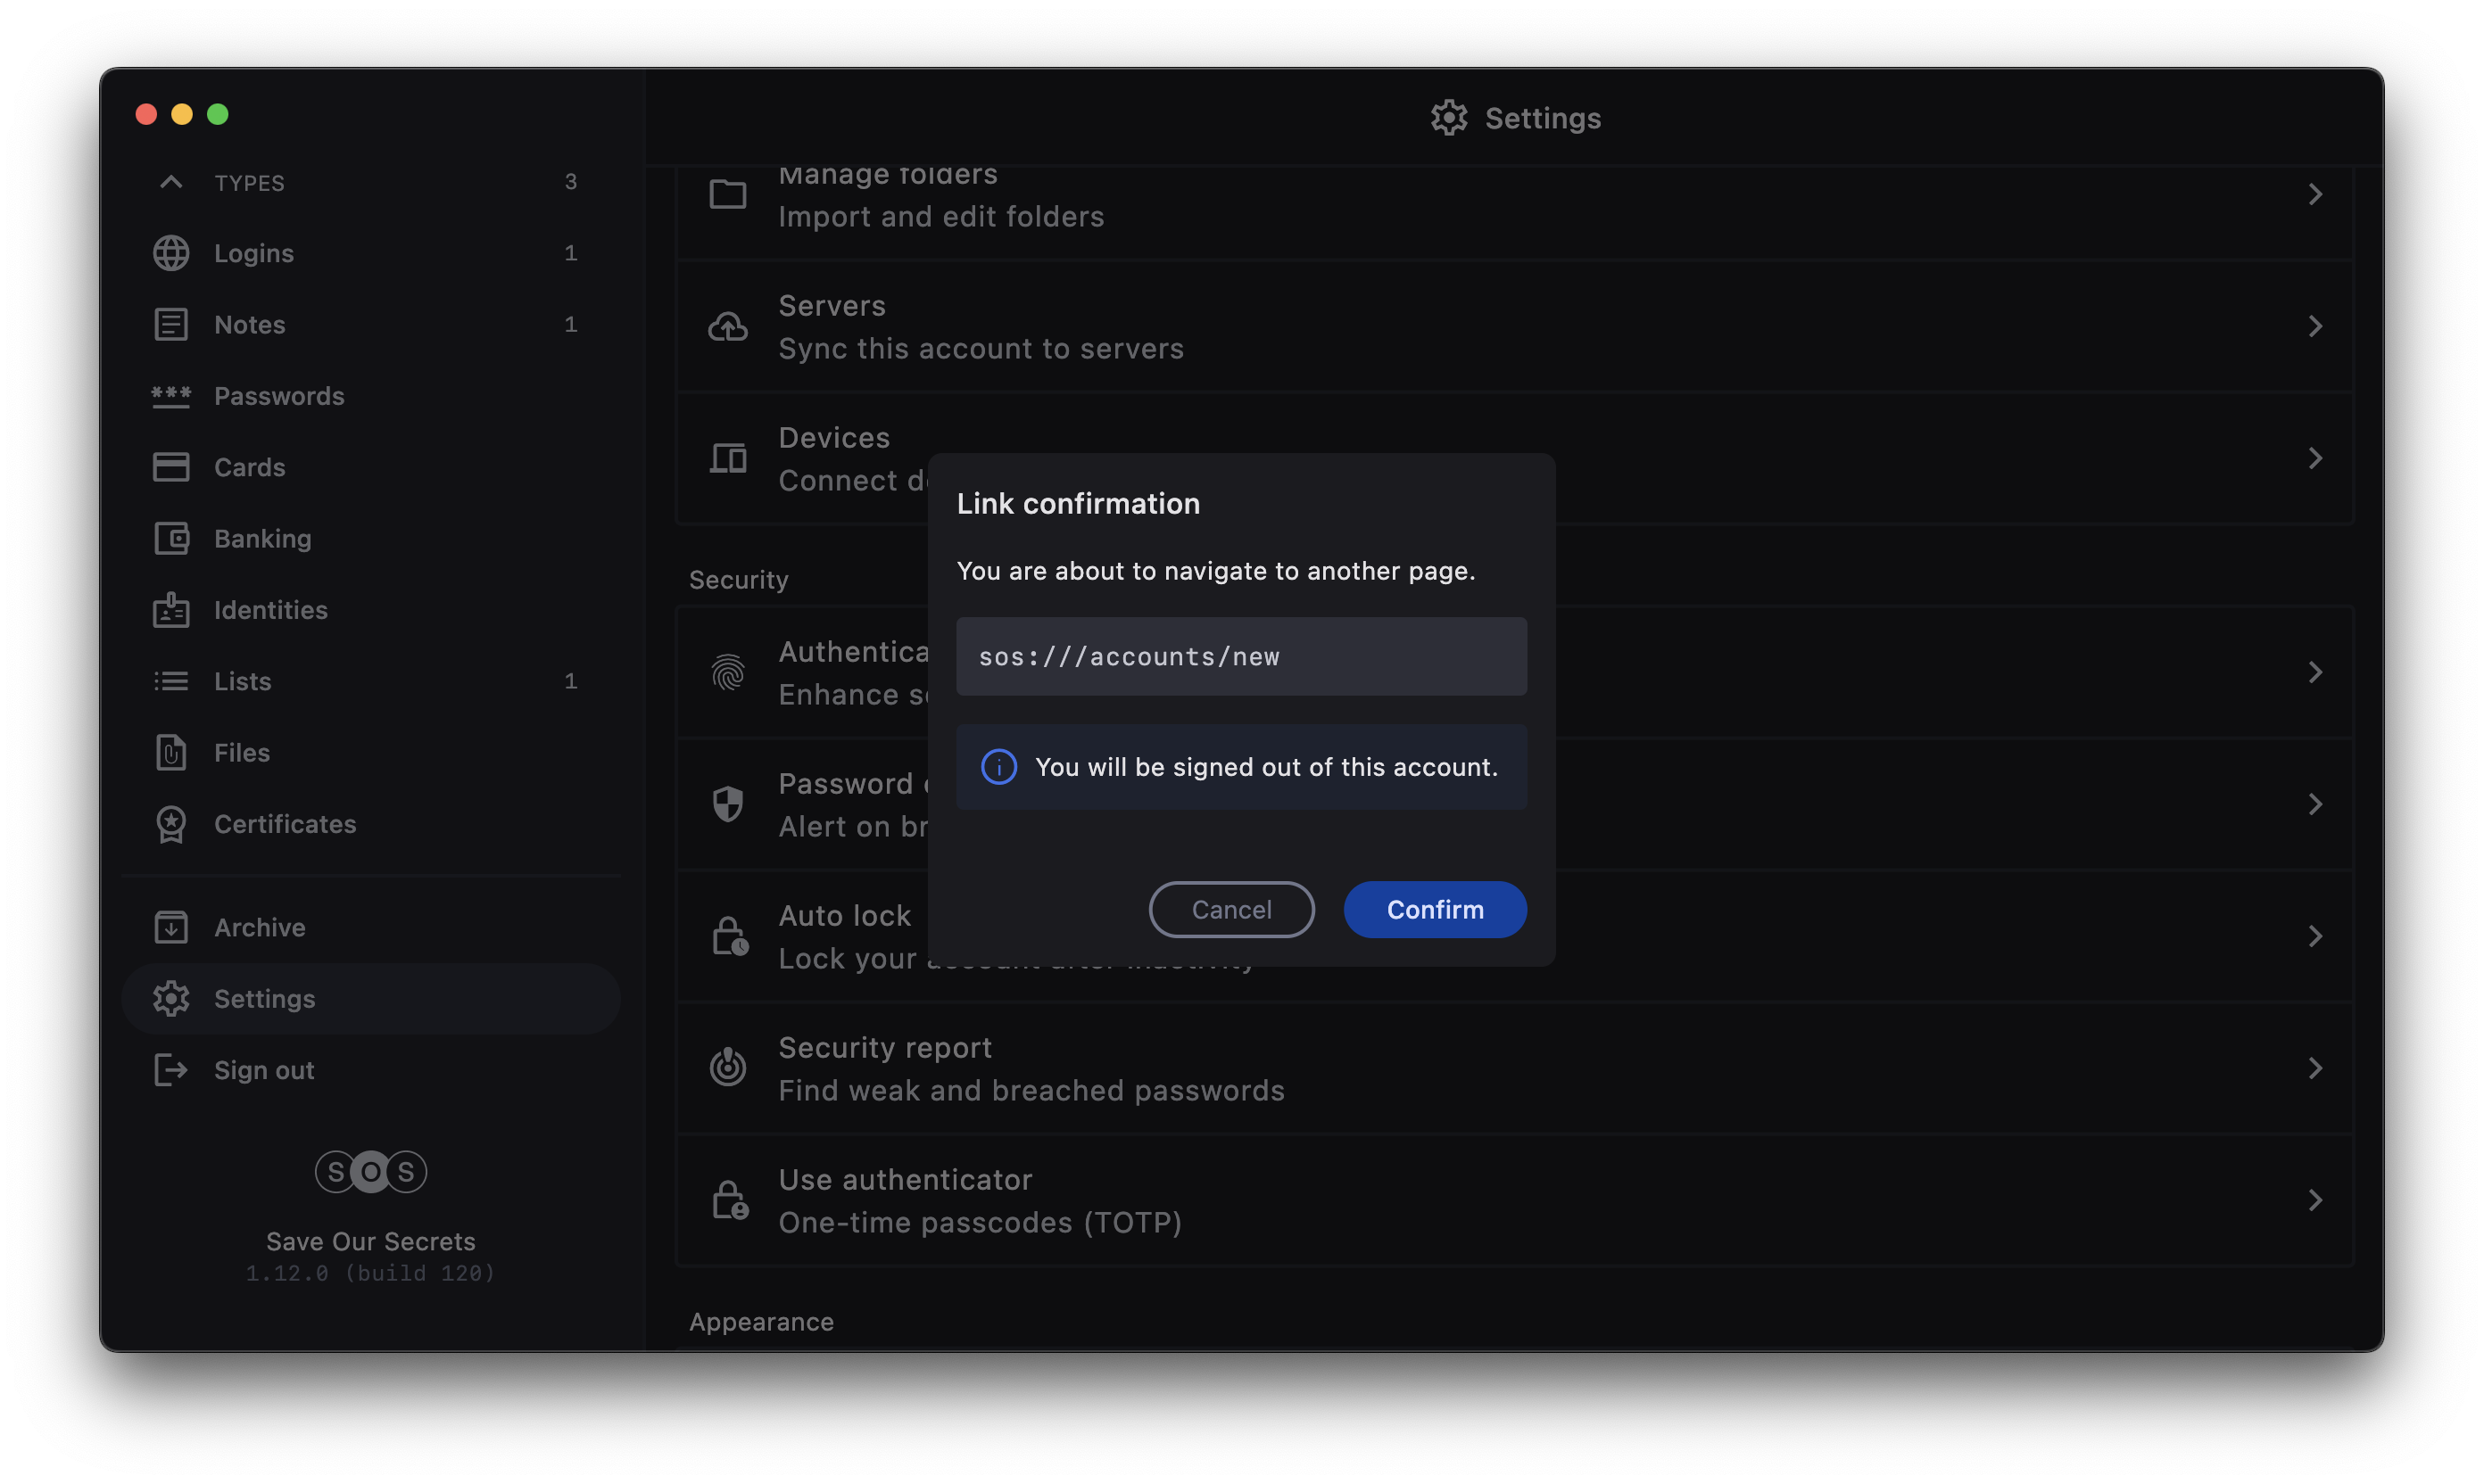Minimize the window with yellow button

tap(182, 114)
